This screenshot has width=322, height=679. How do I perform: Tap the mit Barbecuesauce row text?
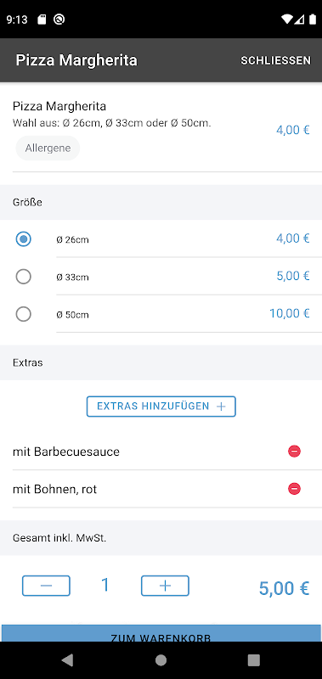click(66, 452)
